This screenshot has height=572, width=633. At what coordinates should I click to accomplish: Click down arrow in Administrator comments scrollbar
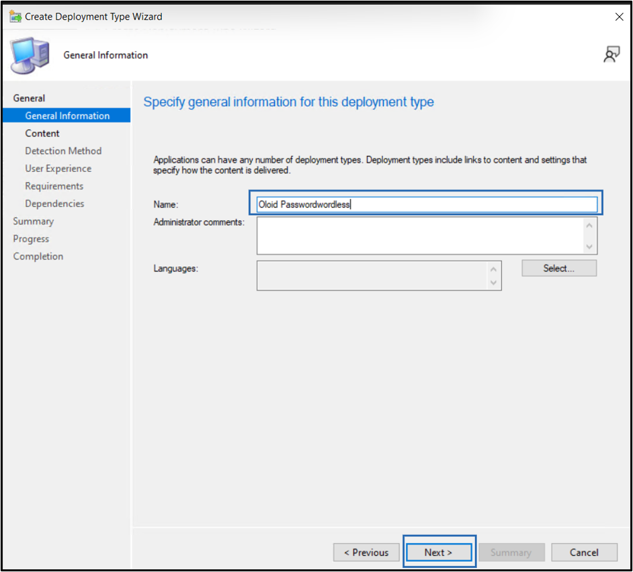(589, 246)
